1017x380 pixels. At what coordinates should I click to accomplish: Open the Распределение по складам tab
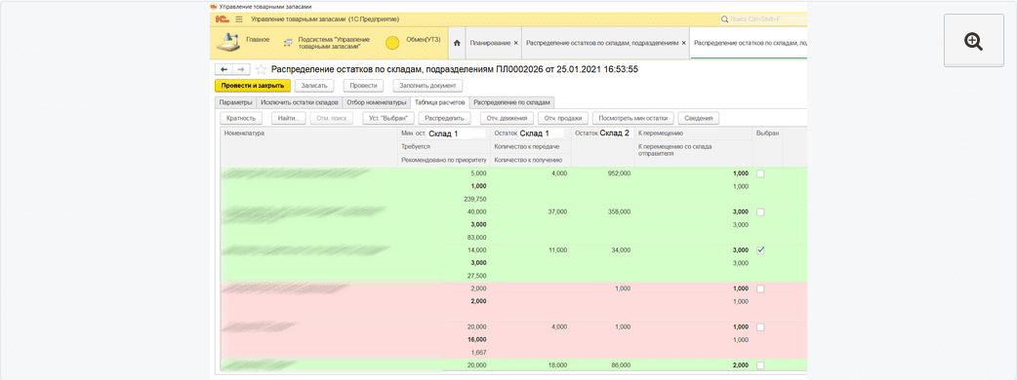511,103
